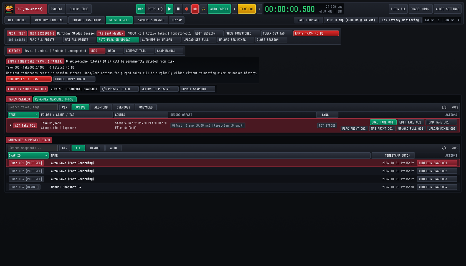Go to next take with right chevron
This screenshot has height=266, width=466.
coord(259,9)
